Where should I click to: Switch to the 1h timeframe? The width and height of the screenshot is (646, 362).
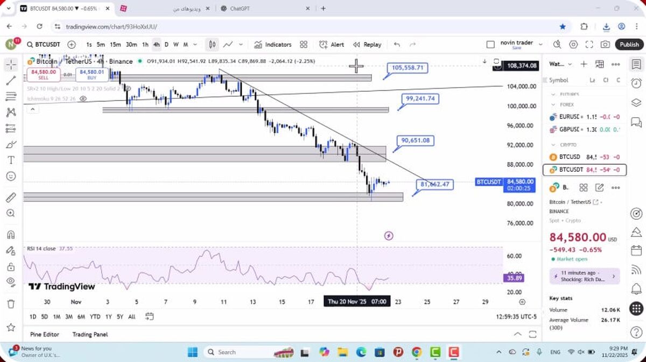click(x=145, y=45)
